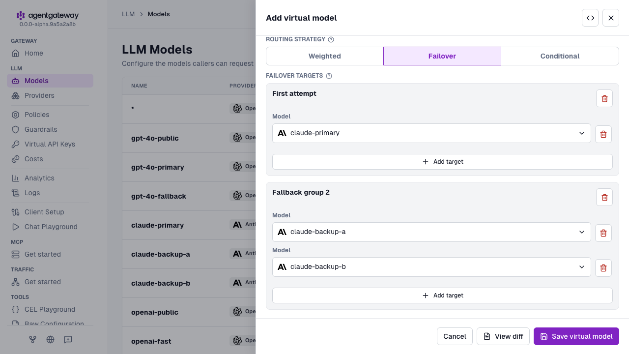Click the network nodes icon at sidebar bottom
The width and height of the screenshot is (629, 354).
[x=32, y=339]
